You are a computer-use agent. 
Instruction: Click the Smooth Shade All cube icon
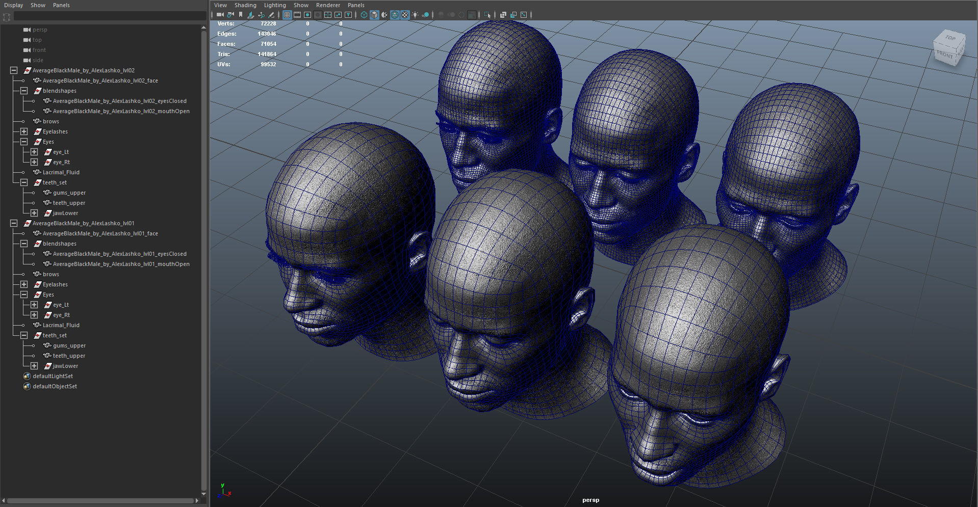[x=374, y=15]
